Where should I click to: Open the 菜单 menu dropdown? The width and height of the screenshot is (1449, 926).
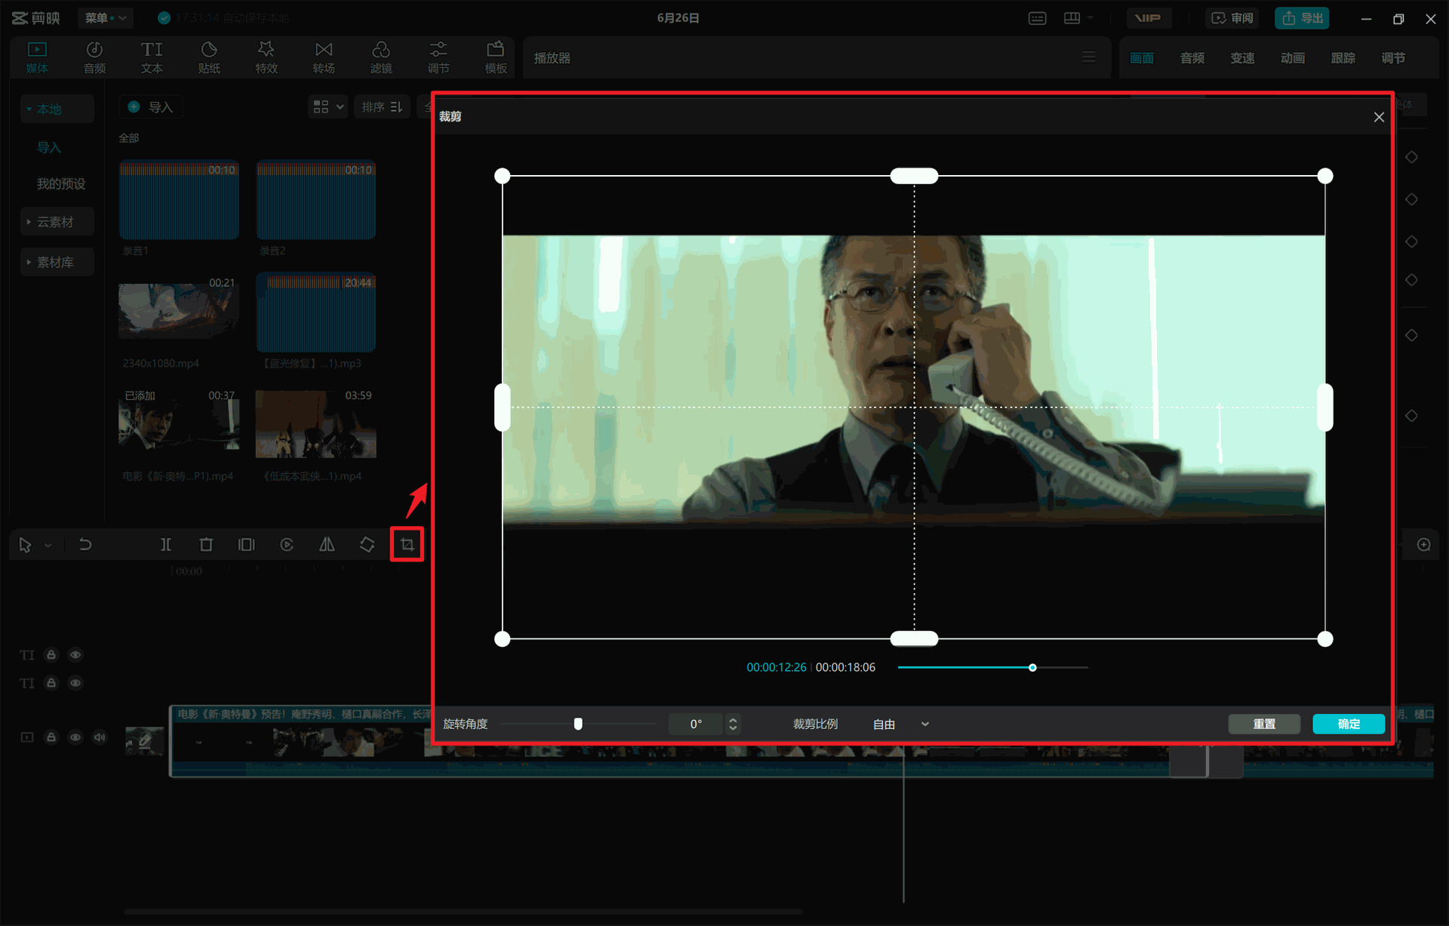[x=105, y=18]
